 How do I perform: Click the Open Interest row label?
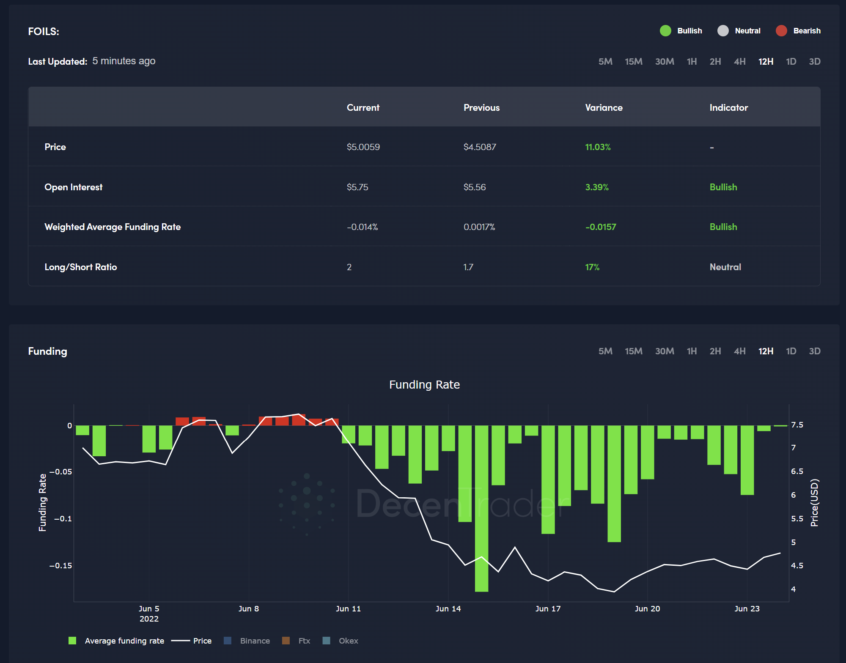coord(74,187)
